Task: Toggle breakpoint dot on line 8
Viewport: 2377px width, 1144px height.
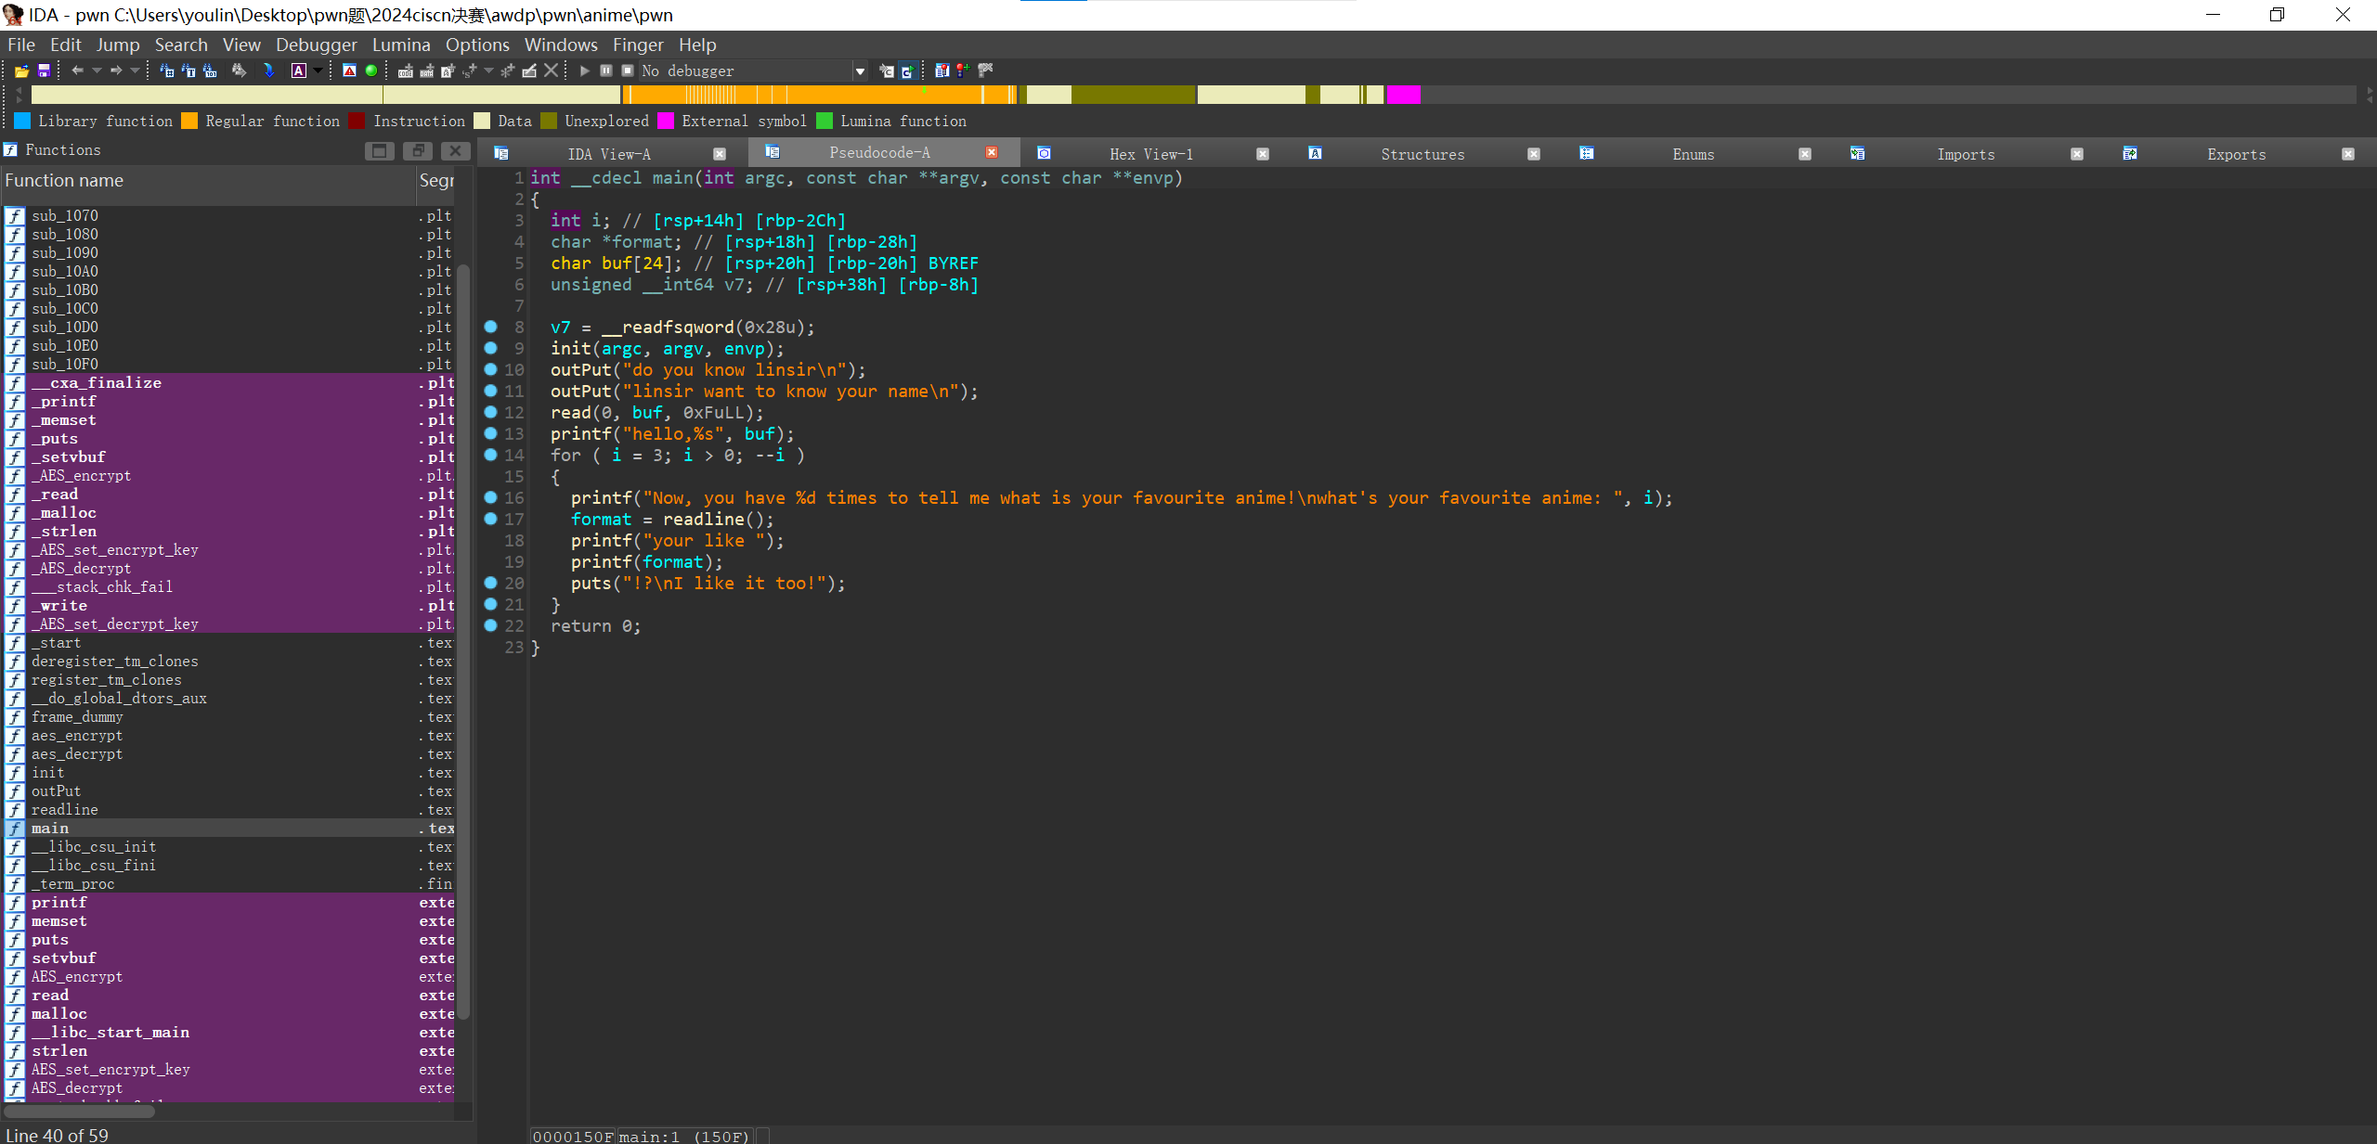Action: pos(490,327)
